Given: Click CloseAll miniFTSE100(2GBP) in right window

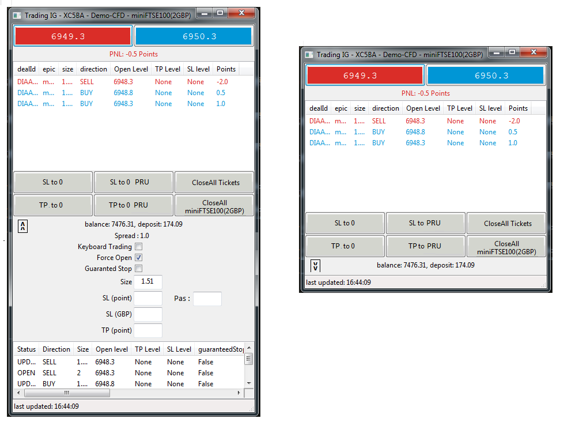Looking at the screenshot, I should coord(506,247).
